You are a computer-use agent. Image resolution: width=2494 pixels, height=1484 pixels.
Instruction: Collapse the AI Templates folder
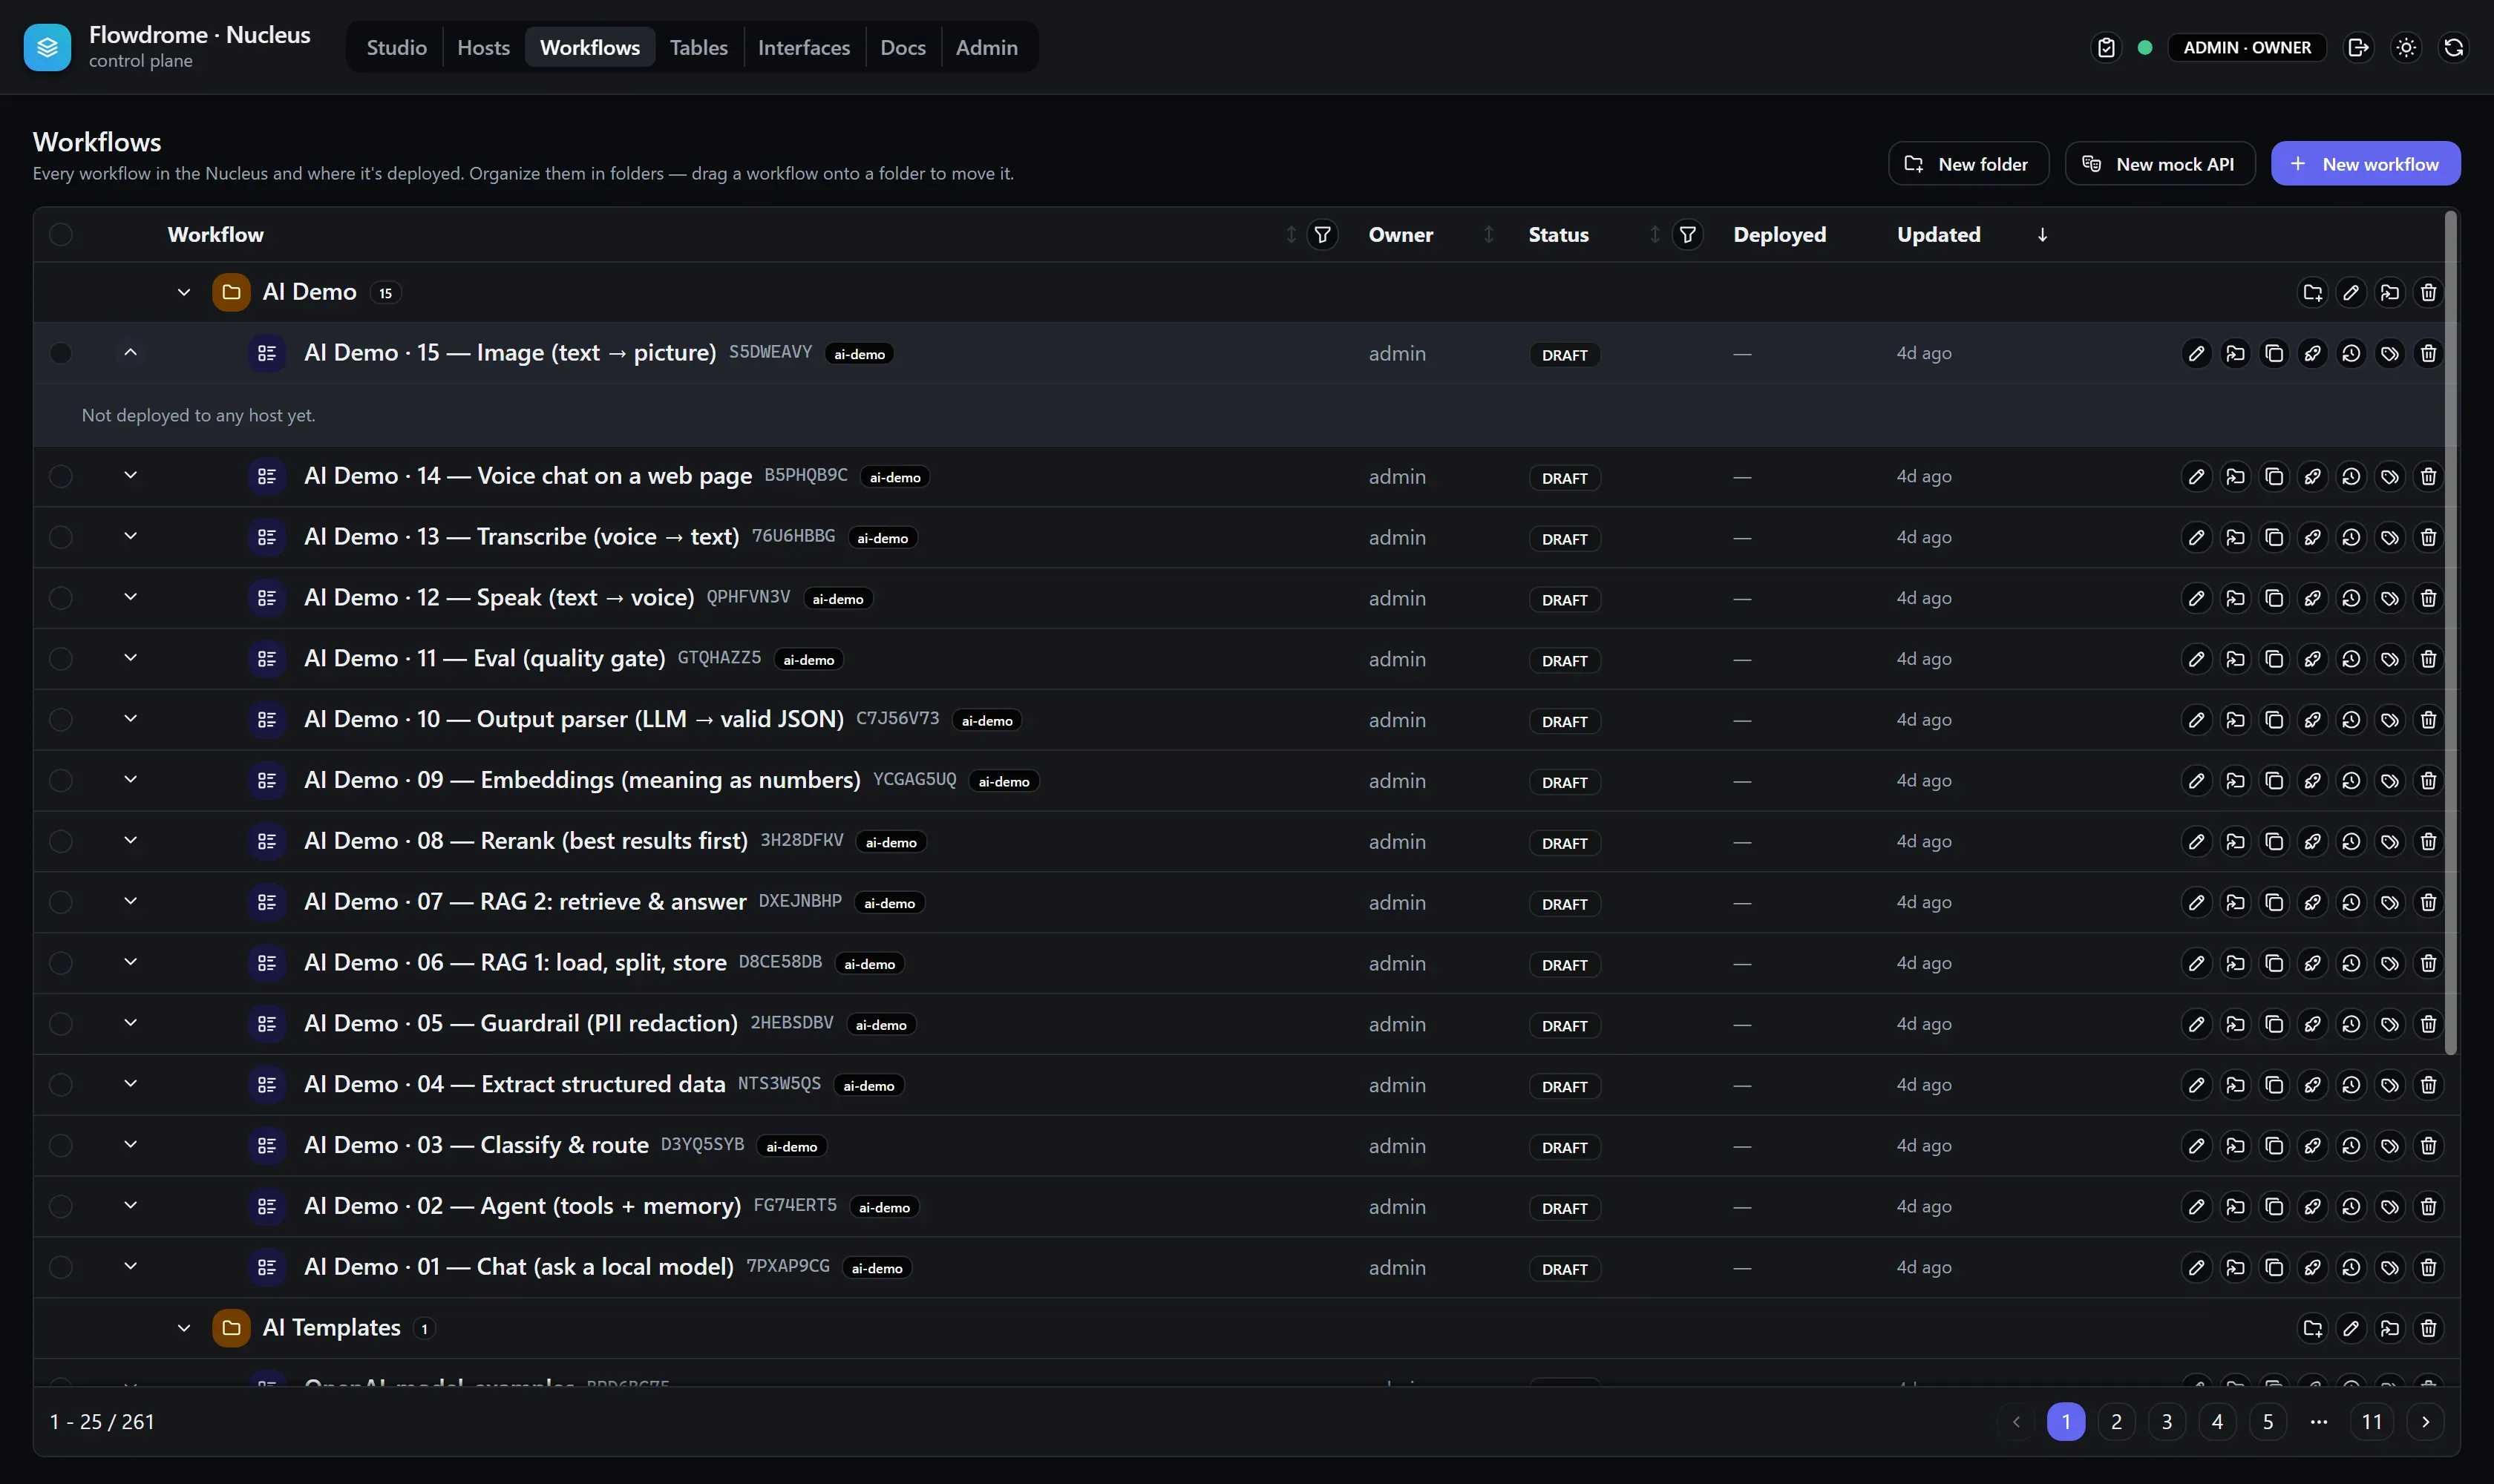[183, 1328]
